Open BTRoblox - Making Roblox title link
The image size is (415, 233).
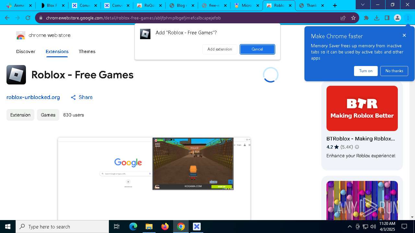pos(361,139)
